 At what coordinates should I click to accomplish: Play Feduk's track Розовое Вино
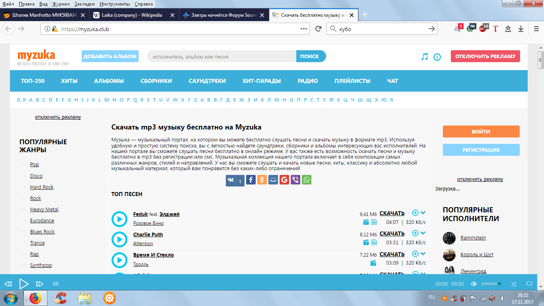tap(119, 219)
